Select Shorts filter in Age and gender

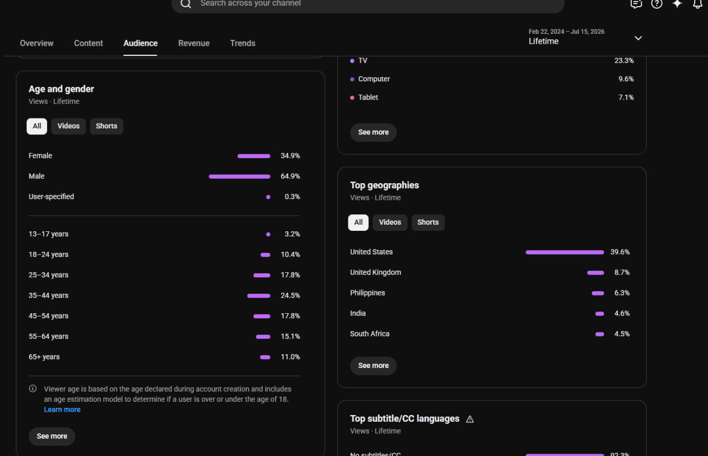point(106,126)
